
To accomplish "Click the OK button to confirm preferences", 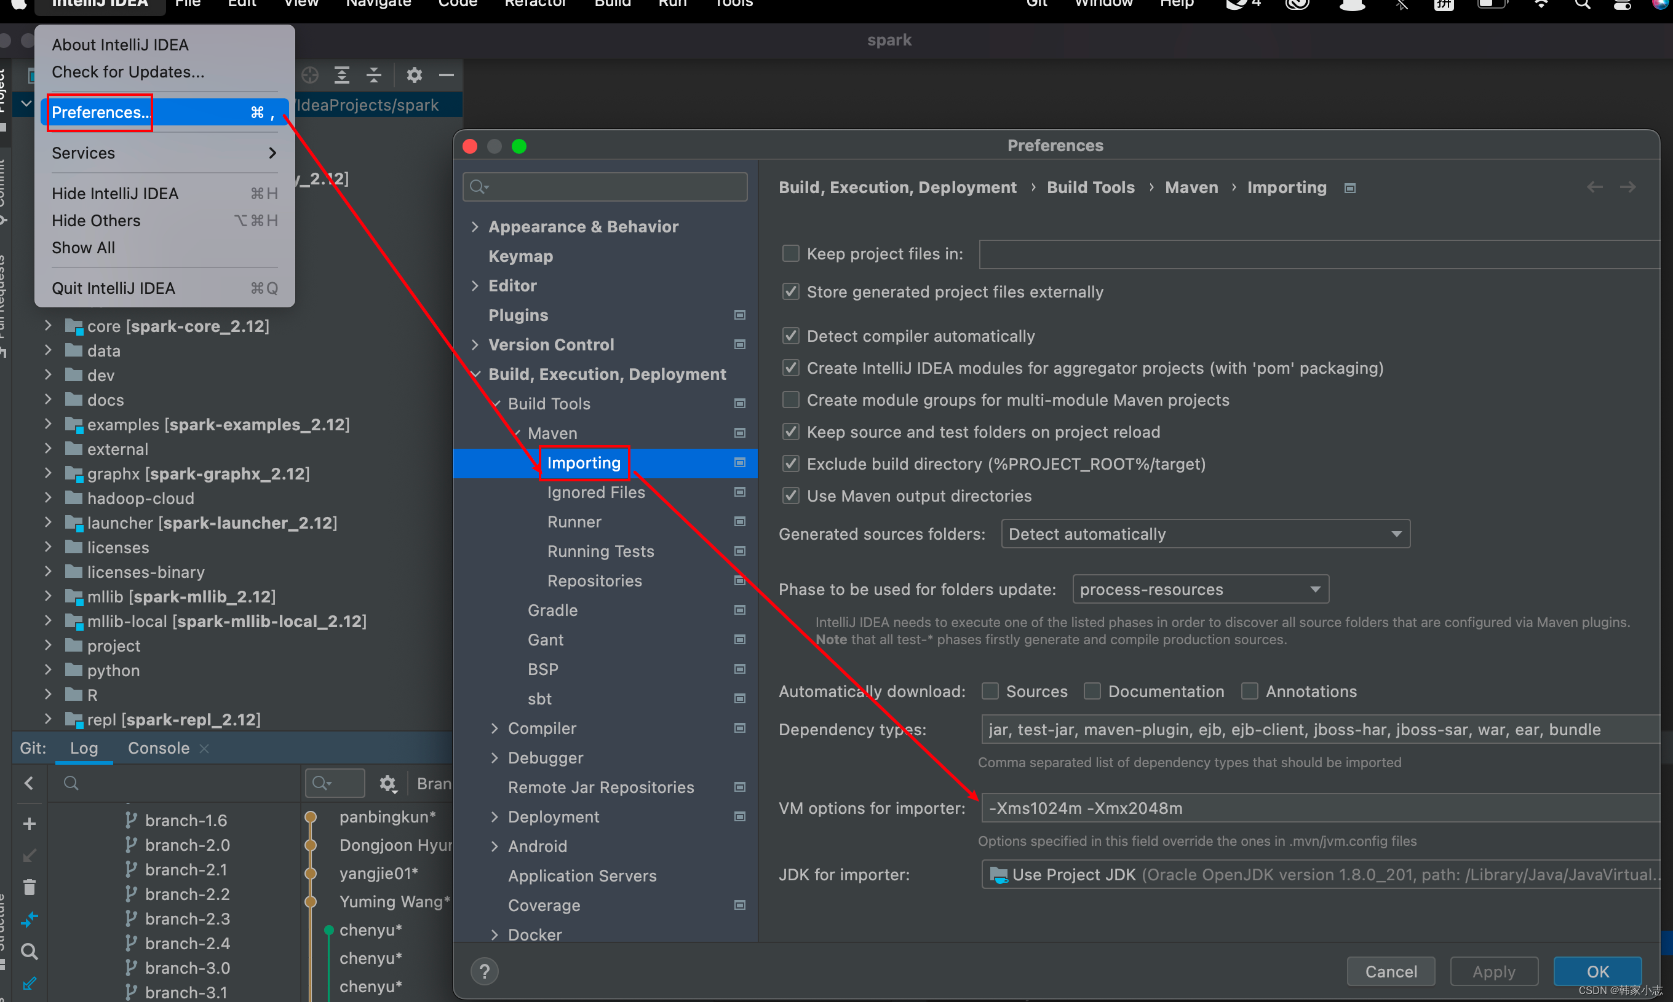I will click(x=1599, y=969).
